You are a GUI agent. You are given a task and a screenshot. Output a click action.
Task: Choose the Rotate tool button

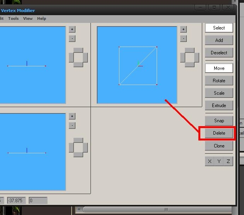click(219, 81)
